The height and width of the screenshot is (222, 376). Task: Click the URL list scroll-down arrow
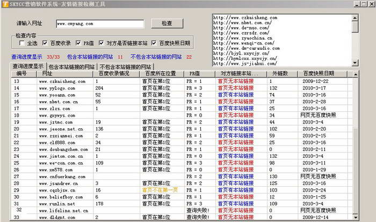pos(355,63)
